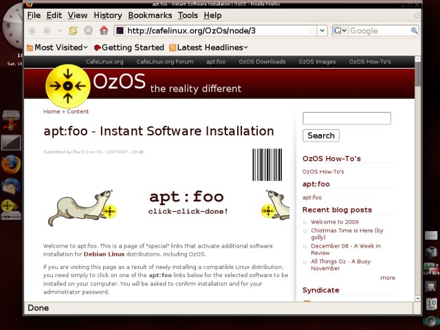The image size is (440, 330).
Task: Open the Chistmas Time is Here post
Action: click(346, 234)
